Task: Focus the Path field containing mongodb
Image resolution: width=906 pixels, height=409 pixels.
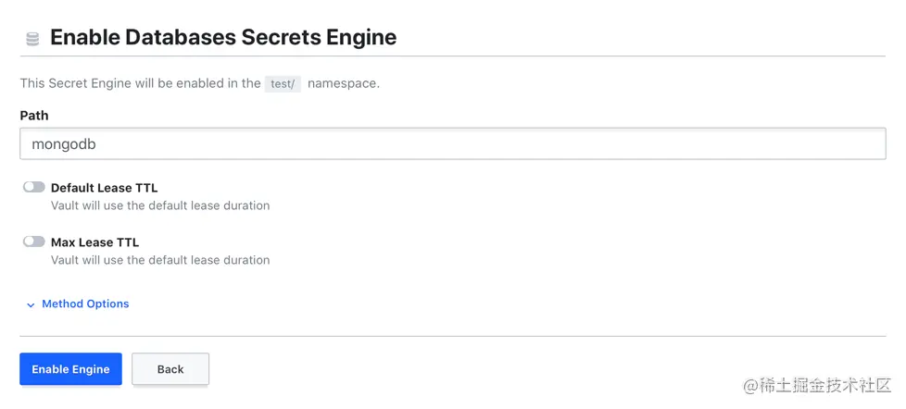Action: pyautogui.click(x=278, y=144)
